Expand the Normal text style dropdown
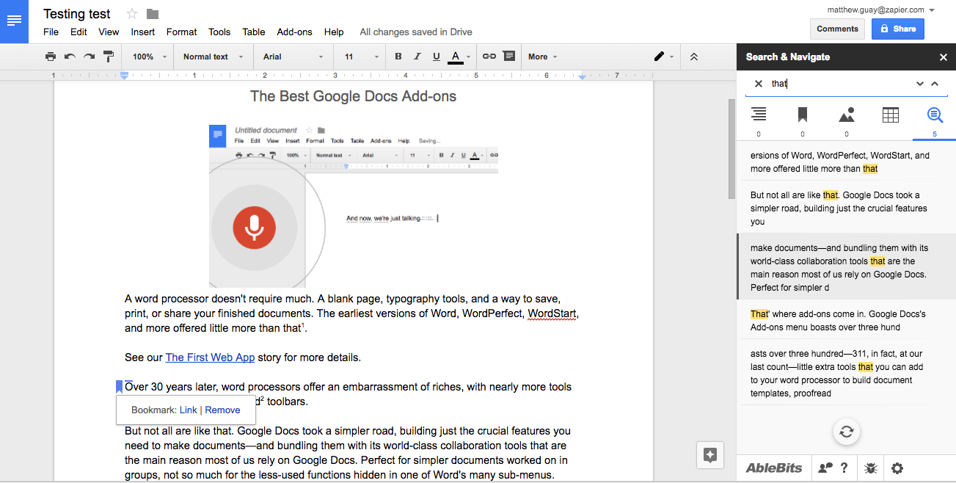The image size is (956, 483). tap(211, 57)
